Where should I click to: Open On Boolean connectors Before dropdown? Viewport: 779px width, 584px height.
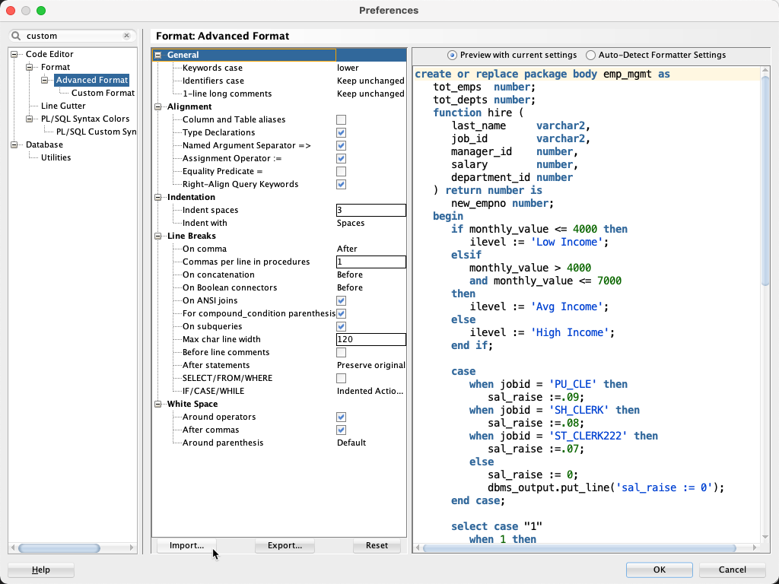[x=370, y=287]
